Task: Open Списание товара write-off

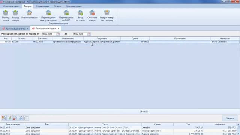Action: [x=92, y=15]
